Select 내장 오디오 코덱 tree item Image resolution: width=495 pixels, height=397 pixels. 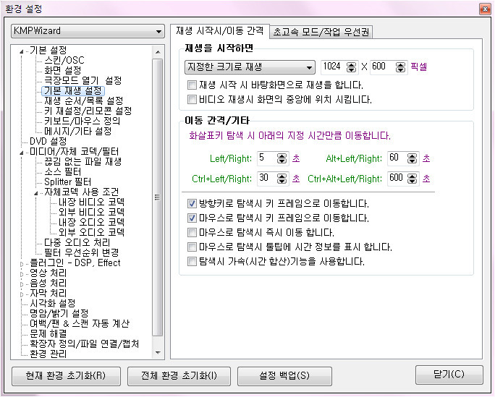click(x=92, y=222)
